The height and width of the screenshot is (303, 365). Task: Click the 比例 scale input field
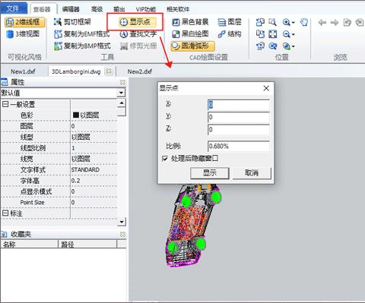point(239,147)
